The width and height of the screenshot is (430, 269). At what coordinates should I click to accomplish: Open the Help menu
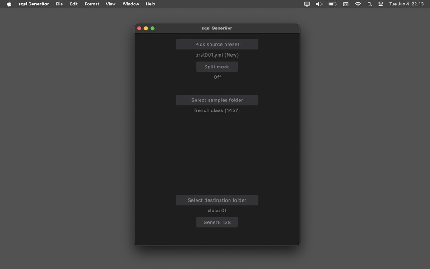(150, 4)
